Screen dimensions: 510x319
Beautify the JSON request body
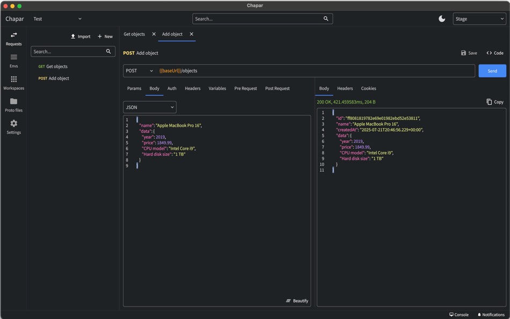click(297, 301)
